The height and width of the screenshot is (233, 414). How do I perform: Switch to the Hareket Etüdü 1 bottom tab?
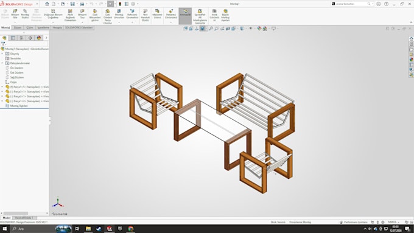coord(24,218)
